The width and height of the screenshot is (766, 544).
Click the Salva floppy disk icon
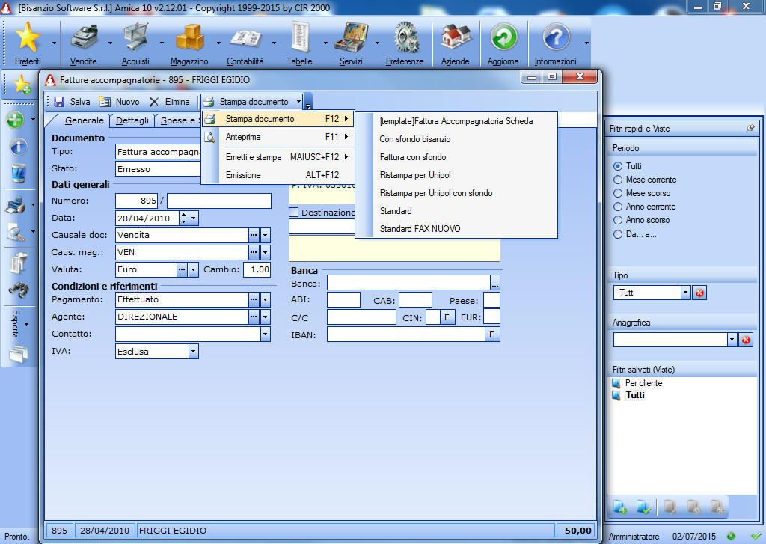60,102
